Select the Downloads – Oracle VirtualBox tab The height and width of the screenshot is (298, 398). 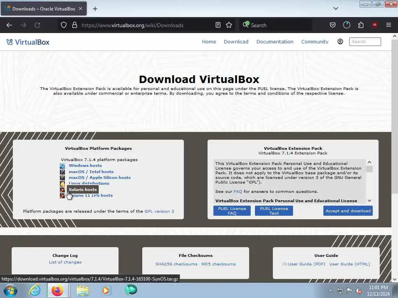[44, 9]
